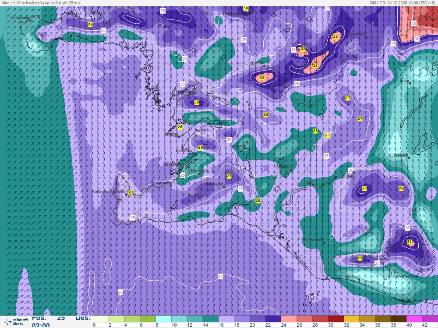Click the yellow 29 marker near Kjalarnes
Viewport: 438px width, 328px height.
[x=201, y=147]
